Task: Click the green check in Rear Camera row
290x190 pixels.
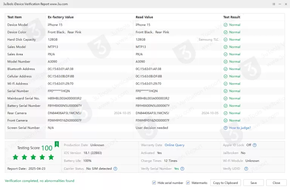Action: (225, 113)
